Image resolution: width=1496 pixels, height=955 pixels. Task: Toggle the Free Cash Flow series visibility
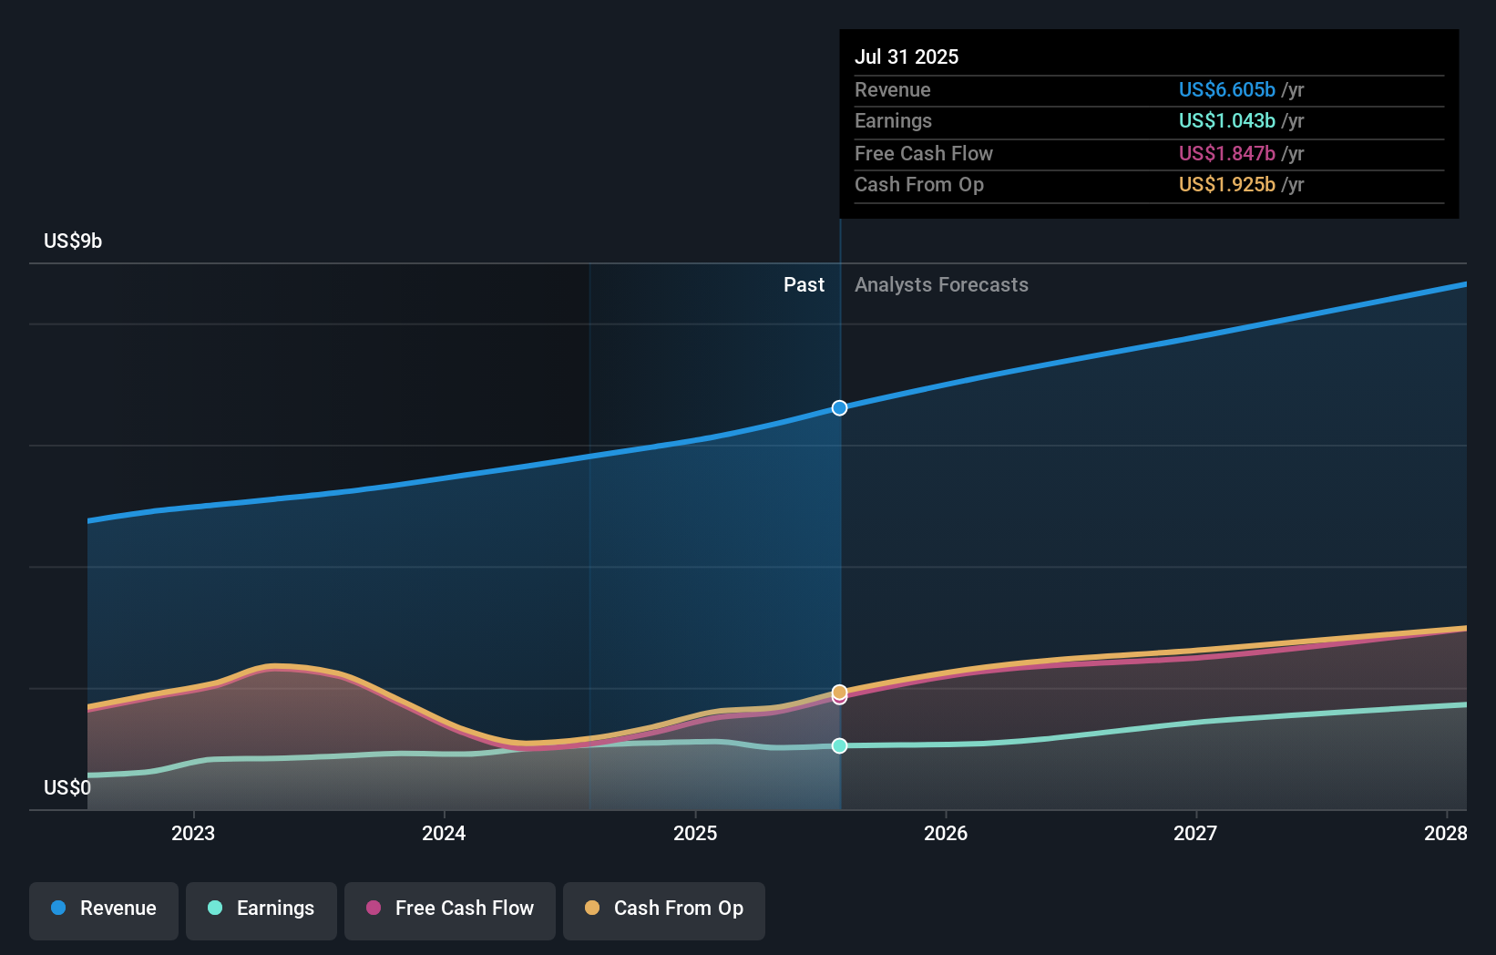coord(449,909)
